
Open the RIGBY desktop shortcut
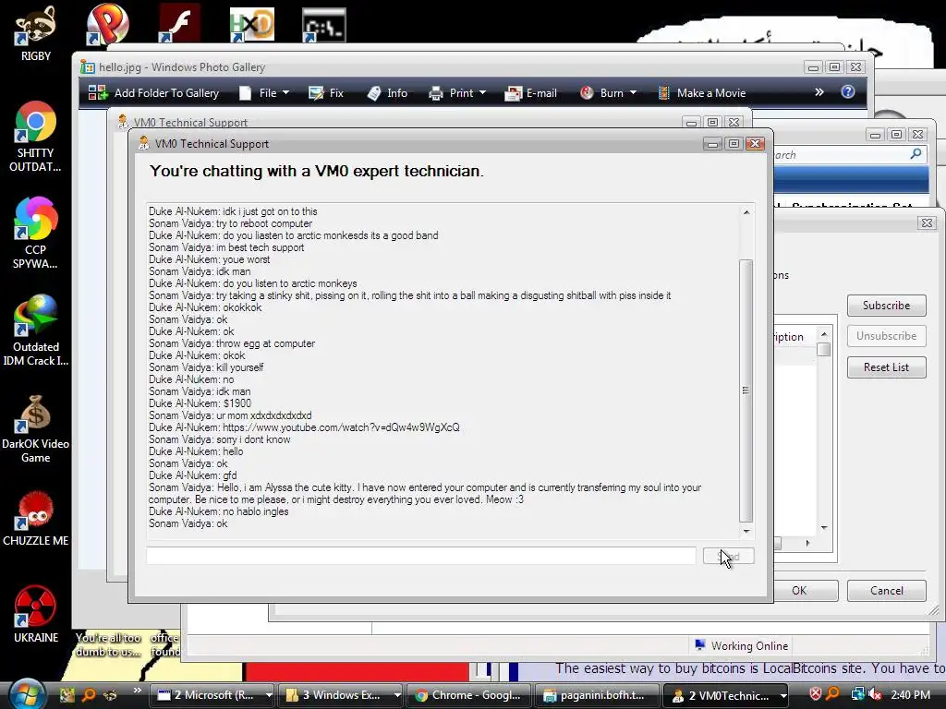pos(36,33)
